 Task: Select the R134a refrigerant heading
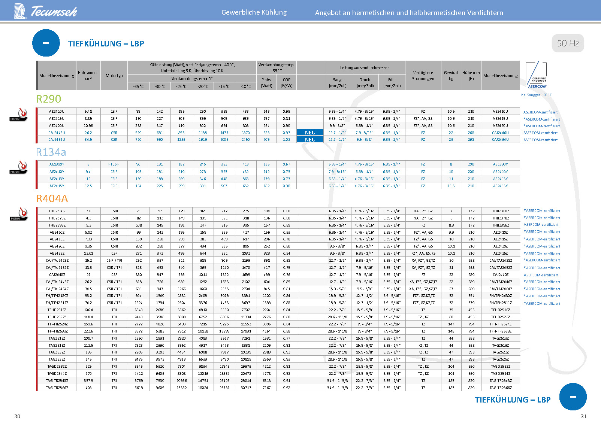[51, 152]
